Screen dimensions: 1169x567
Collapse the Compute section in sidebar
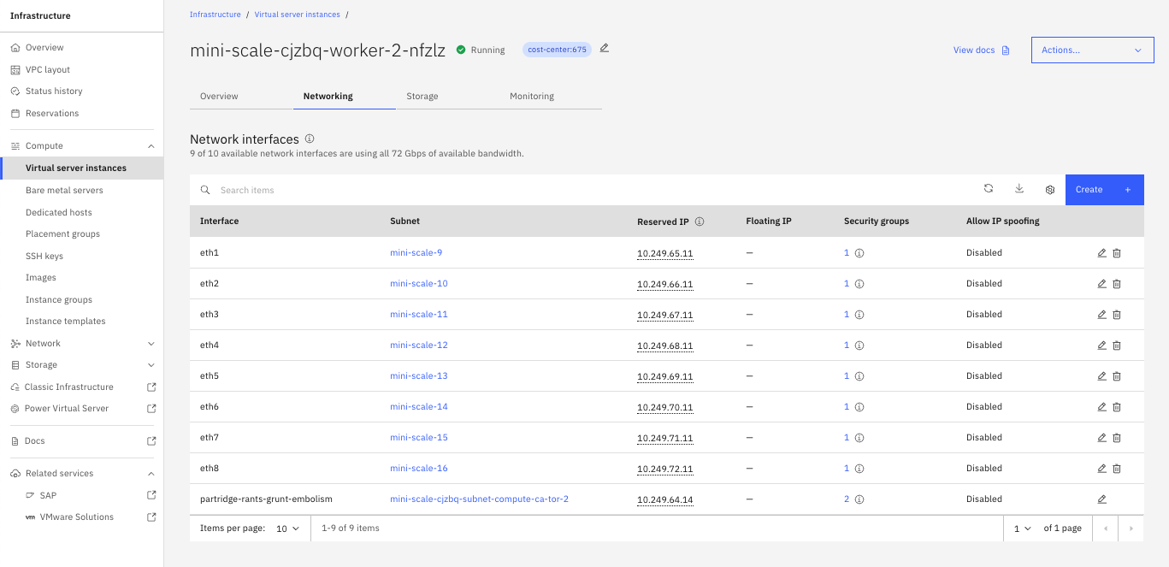click(151, 146)
